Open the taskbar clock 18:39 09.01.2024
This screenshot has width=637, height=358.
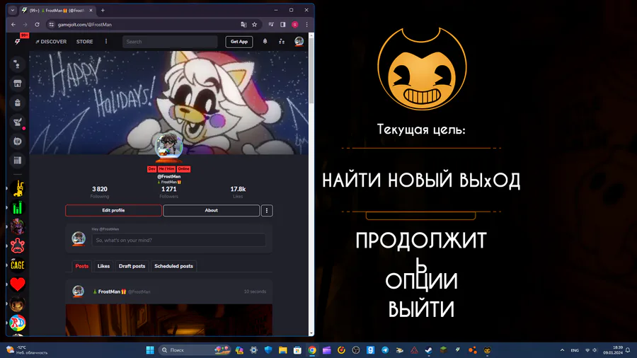613,350
